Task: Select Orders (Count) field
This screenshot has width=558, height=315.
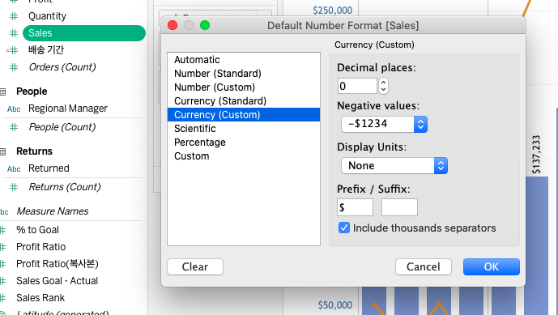Action: 62,67
